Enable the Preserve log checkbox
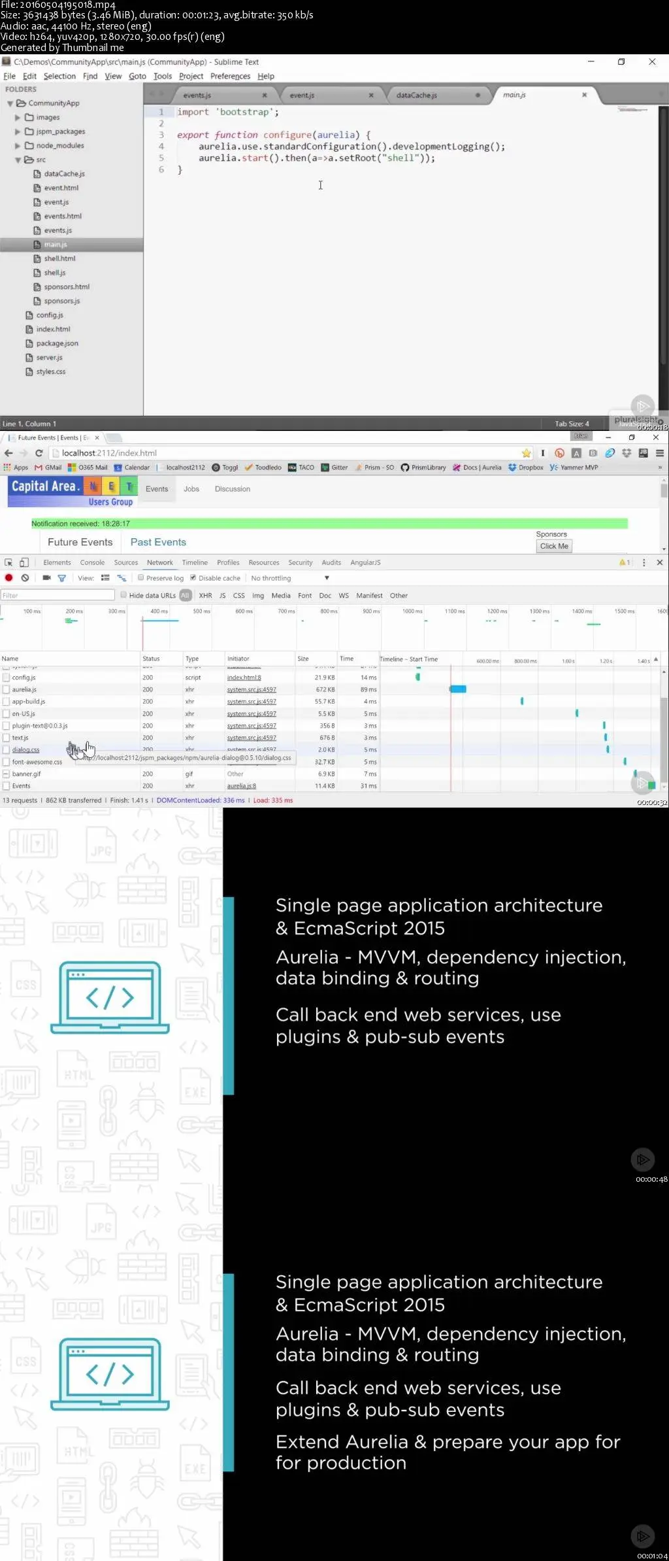The width and height of the screenshot is (669, 1561). click(140, 577)
